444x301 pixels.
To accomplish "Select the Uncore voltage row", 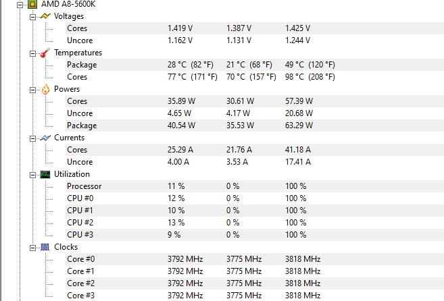I will coord(255,40).
